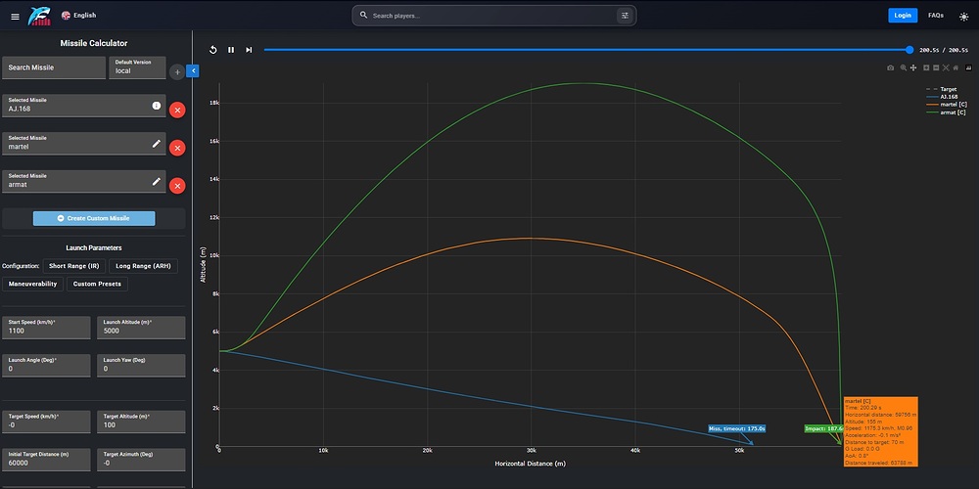Click the info icon for AJ.168
979x489 pixels.
pos(156,106)
